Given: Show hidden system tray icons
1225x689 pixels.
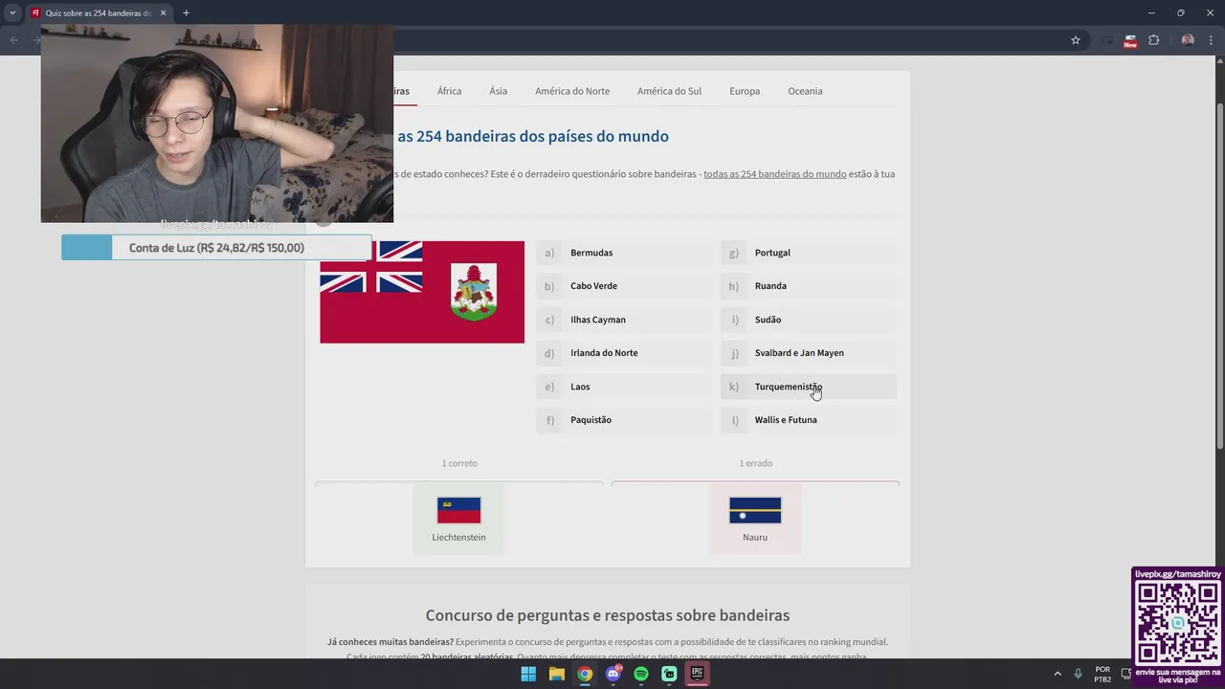Looking at the screenshot, I should pyautogui.click(x=1058, y=674).
